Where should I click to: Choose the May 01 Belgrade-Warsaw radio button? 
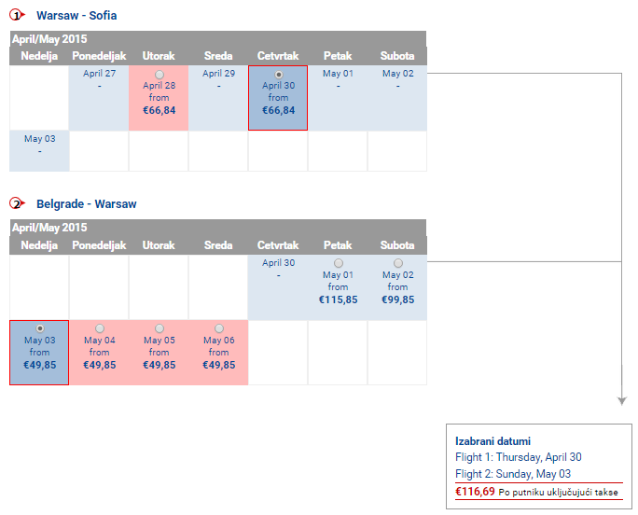click(x=339, y=263)
